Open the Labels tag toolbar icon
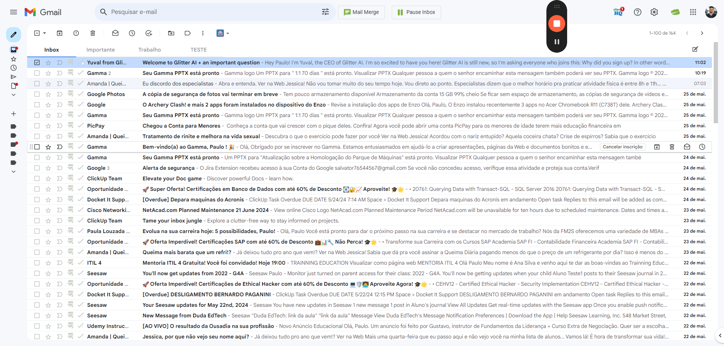The width and height of the screenshot is (724, 346). click(188, 33)
